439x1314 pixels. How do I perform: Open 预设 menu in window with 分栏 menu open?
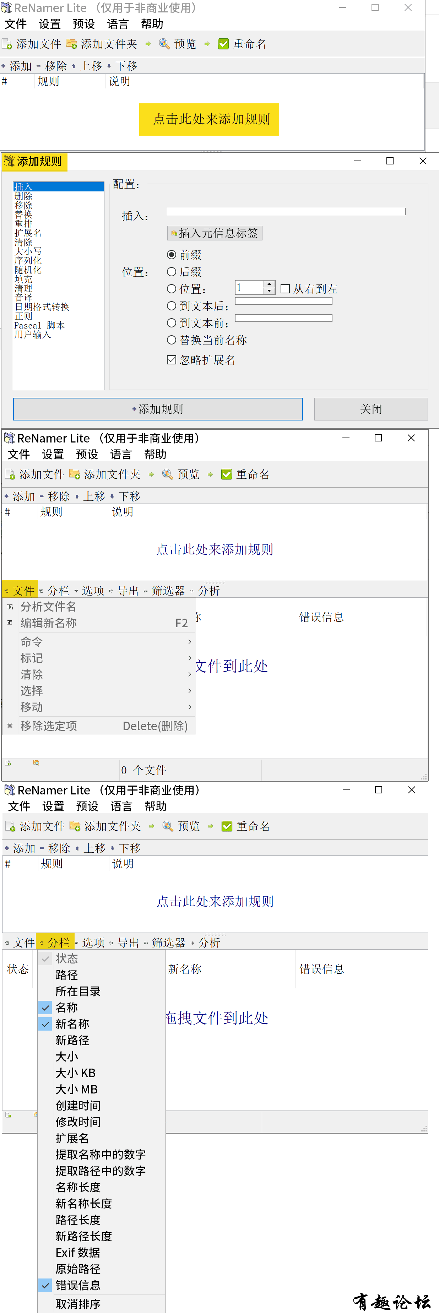tap(87, 806)
